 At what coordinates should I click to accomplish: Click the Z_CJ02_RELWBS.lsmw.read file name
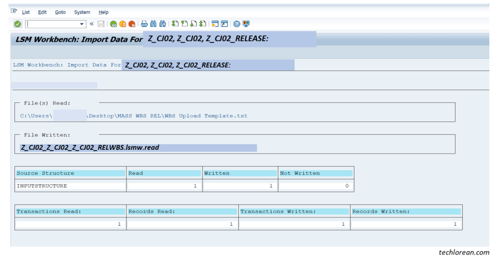click(90, 147)
